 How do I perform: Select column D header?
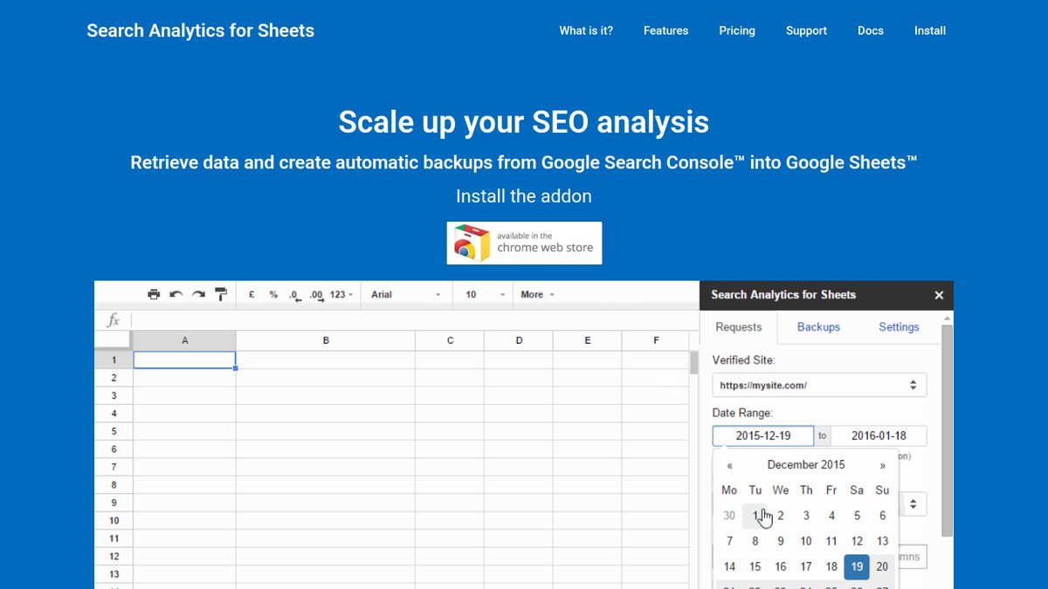click(519, 340)
